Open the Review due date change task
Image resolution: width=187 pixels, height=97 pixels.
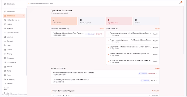point(133,34)
